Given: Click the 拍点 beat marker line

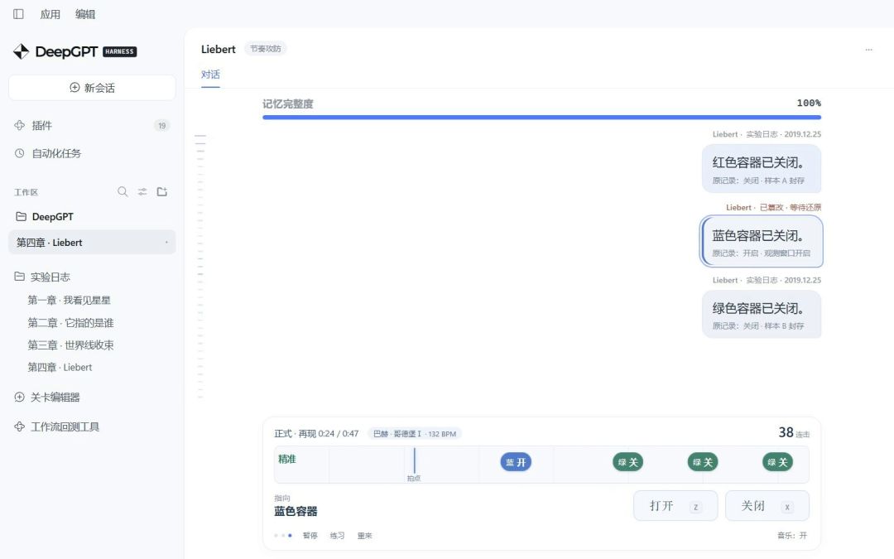Looking at the screenshot, I should point(415,461).
